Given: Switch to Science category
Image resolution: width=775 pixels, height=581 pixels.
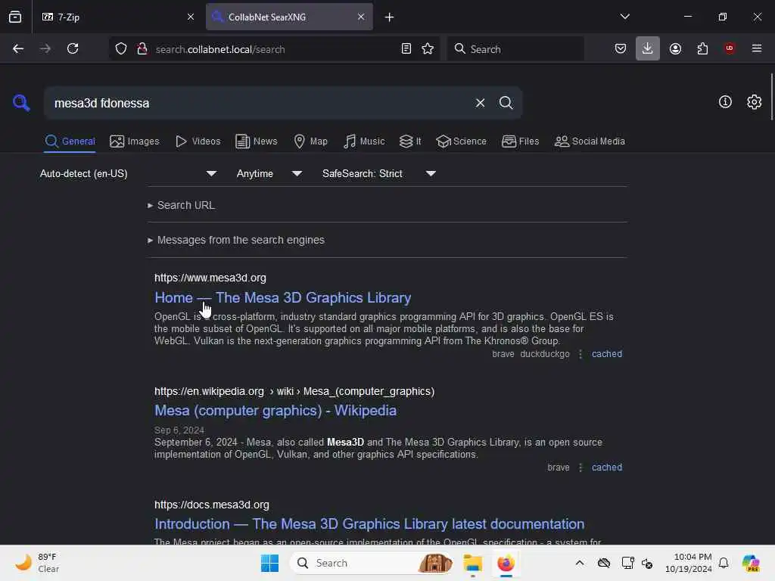Looking at the screenshot, I should click(x=461, y=141).
